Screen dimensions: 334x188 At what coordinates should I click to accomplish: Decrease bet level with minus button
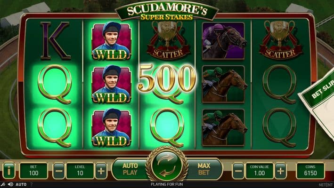click(x=59, y=171)
